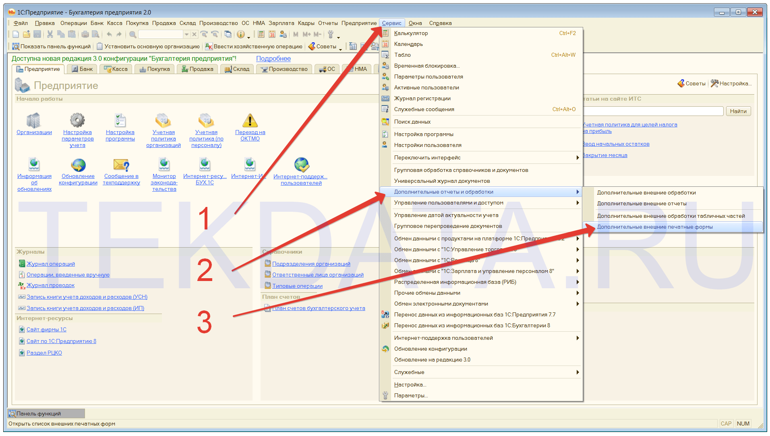Click the Найти button
Screen dimensions: 770x436
point(738,111)
